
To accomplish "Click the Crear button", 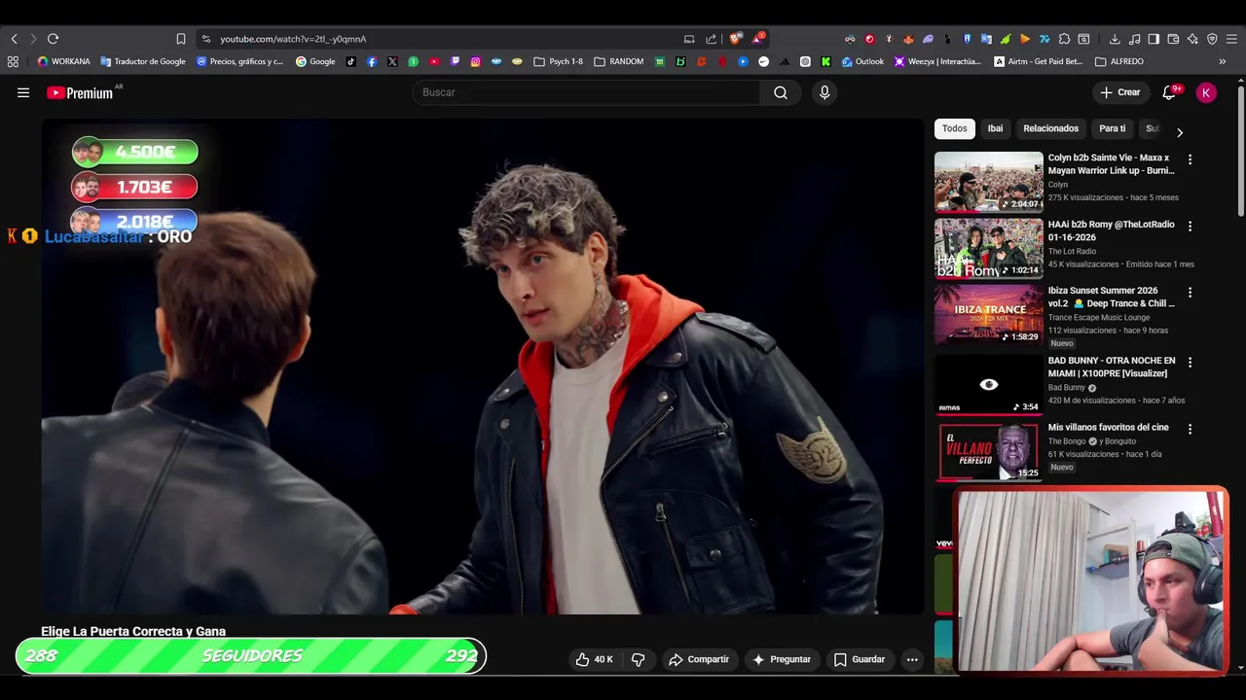I will 1119,92.
